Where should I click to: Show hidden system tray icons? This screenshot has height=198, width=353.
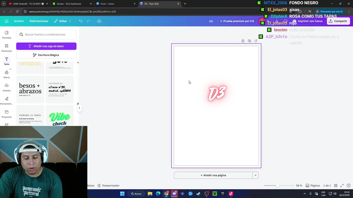tap(304, 194)
